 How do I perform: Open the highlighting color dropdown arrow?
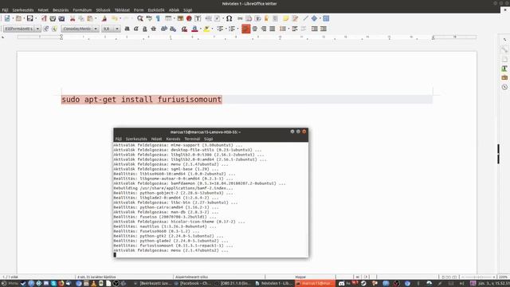[x=213, y=29]
